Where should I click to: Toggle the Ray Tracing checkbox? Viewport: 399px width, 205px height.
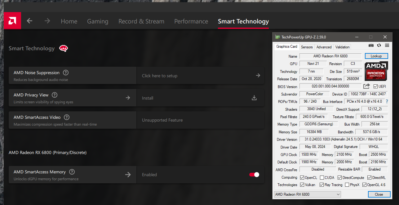tap(321, 185)
